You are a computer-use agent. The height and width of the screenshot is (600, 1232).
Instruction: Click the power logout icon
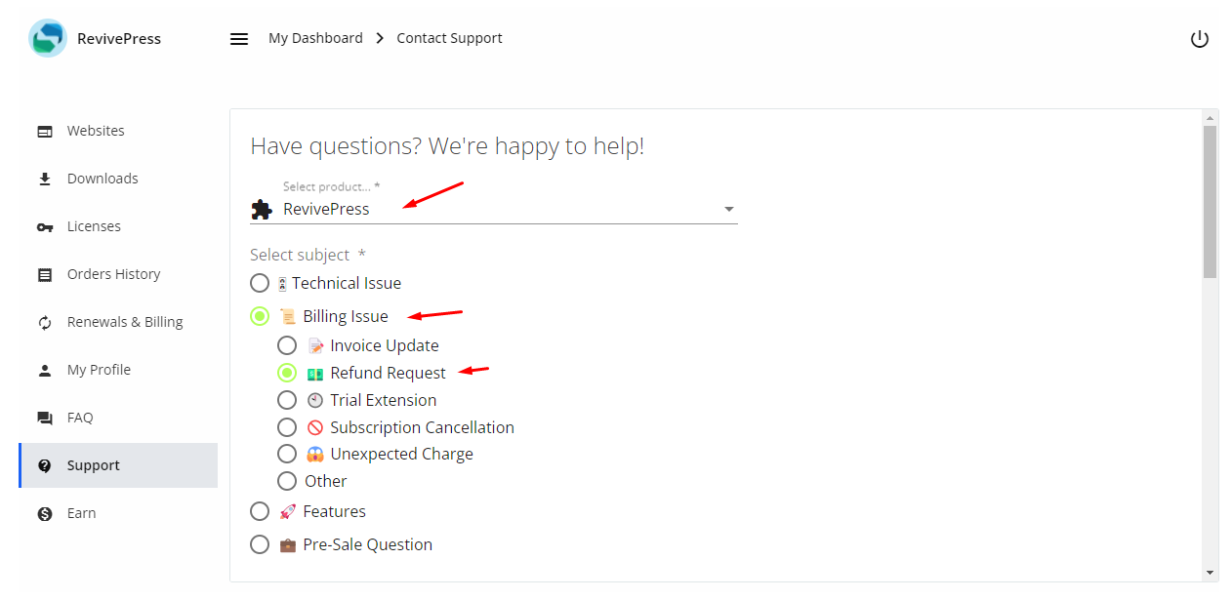(1200, 39)
